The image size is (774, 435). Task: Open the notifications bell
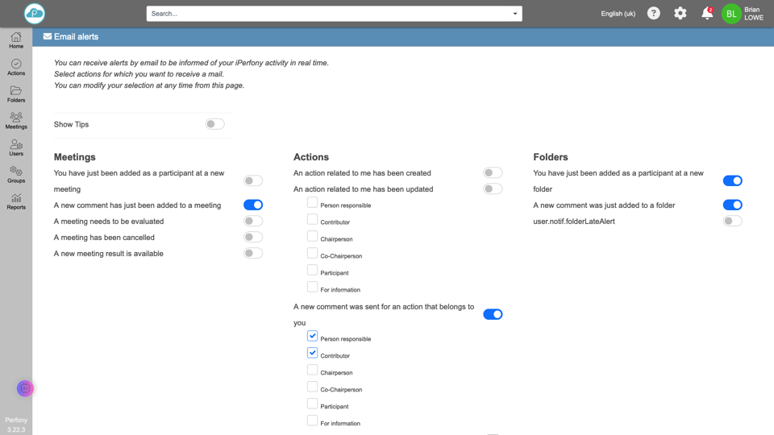pyautogui.click(x=707, y=14)
